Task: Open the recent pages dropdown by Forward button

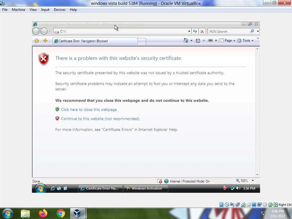Action: click(50, 31)
